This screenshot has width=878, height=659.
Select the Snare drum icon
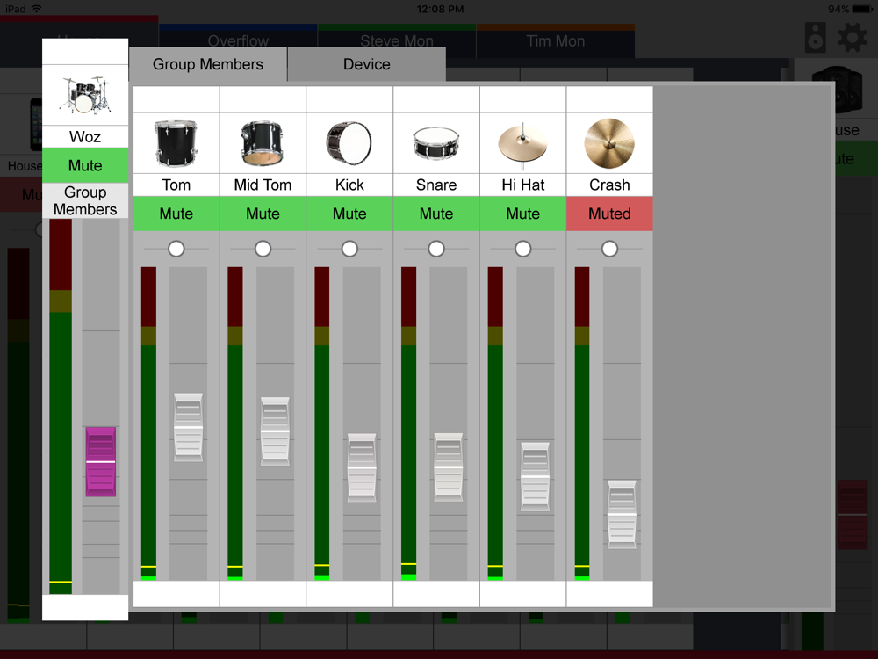click(x=435, y=143)
